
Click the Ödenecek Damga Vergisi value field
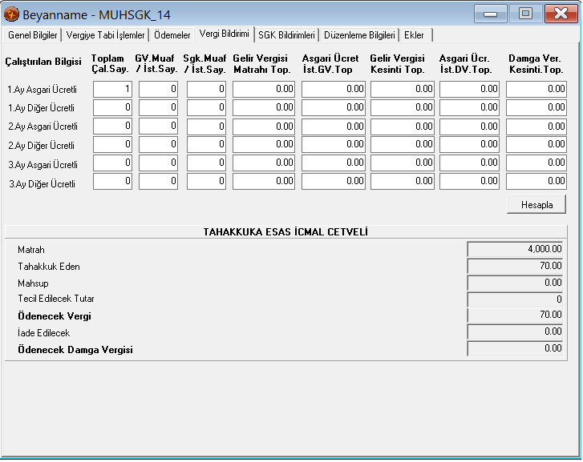515,349
